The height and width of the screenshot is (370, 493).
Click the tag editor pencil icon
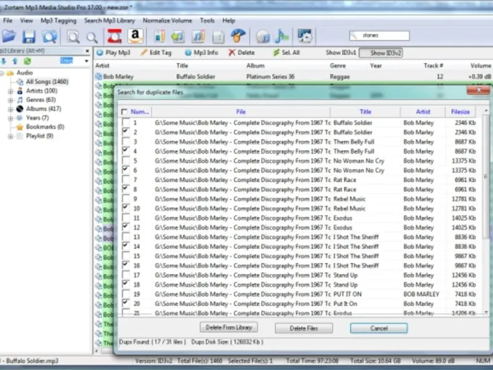coord(160,36)
